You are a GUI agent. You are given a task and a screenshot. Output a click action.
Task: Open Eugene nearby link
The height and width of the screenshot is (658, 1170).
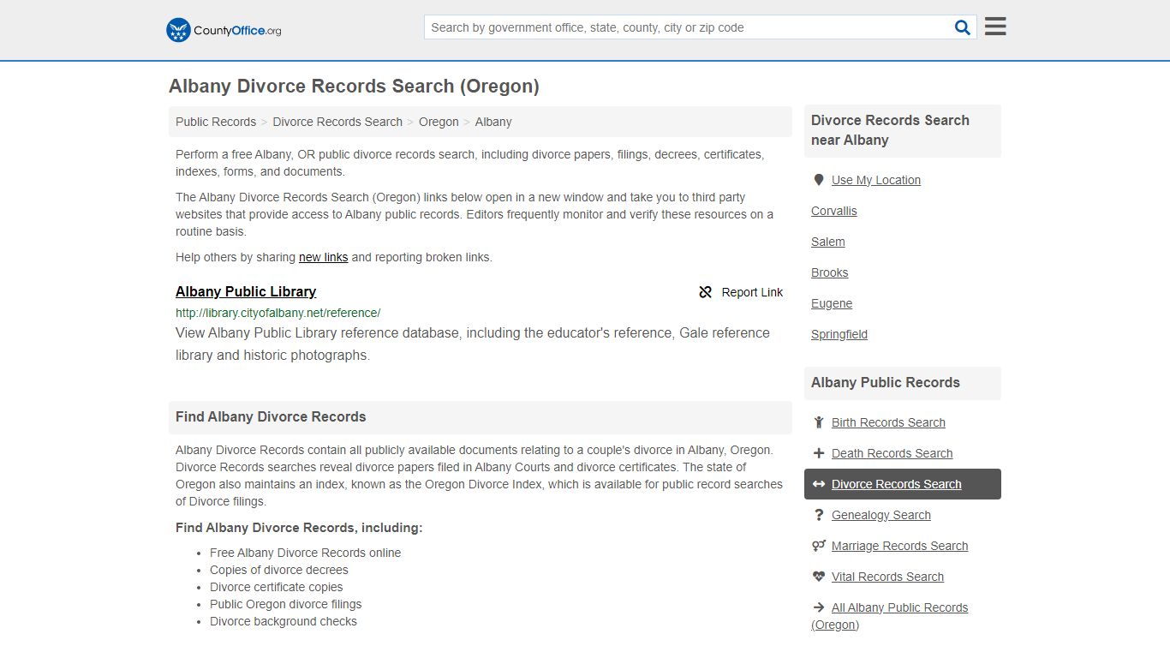pos(832,303)
